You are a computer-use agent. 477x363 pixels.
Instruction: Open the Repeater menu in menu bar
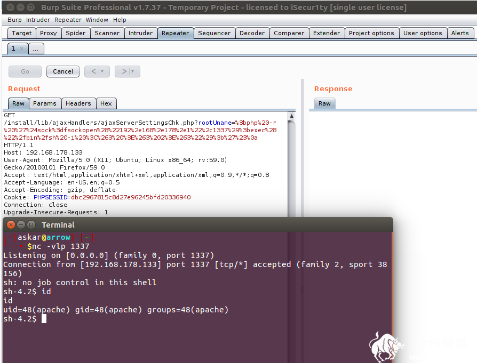[x=68, y=20]
